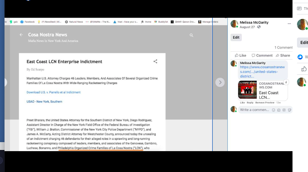Open Melissa McGarity's name in the post header

click(254, 22)
